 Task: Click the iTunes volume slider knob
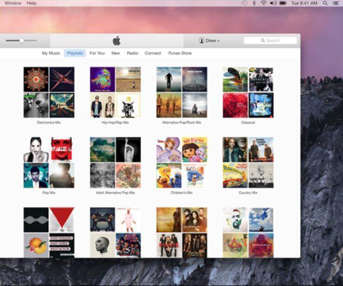(x=21, y=41)
